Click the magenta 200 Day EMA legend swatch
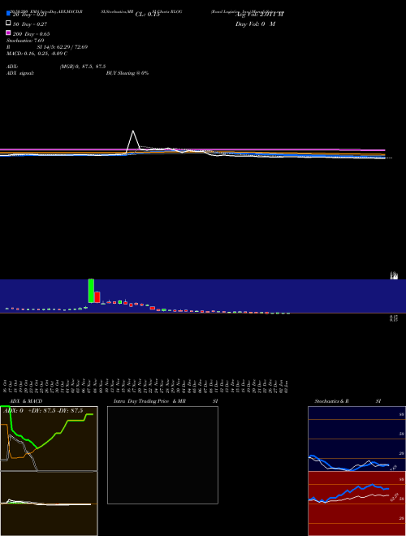The height and width of the screenshot is (536, 406). [x=8, y=32]
